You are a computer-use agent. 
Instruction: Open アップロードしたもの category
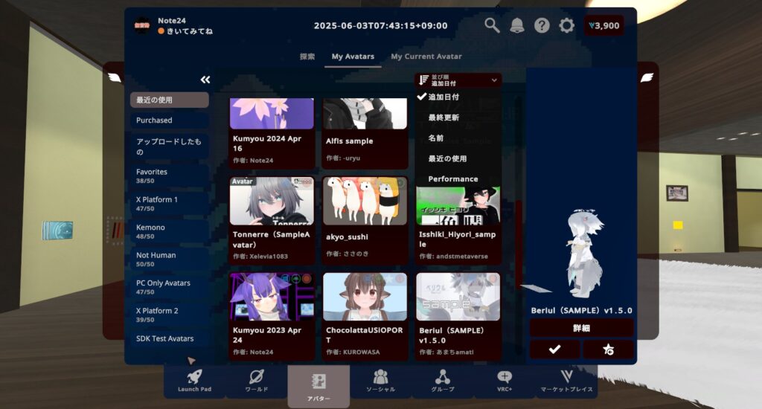click(169, 146)
